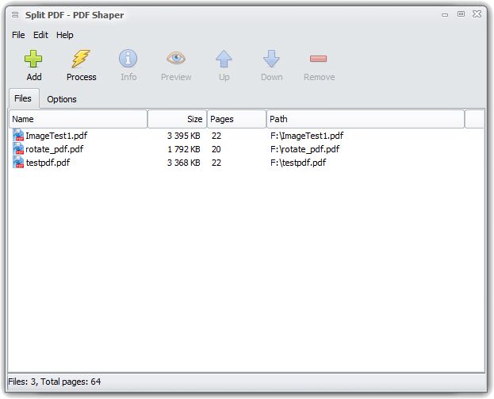This screenshot has width=494, height=399.
Task: Move file Down with arrow icon
Action: [271, 59]
